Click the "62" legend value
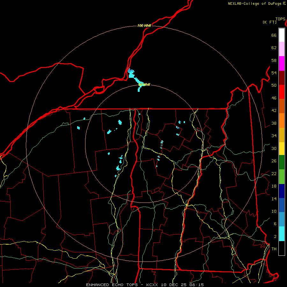The width and height of the screenshot is (287, 287). (274, 48)
